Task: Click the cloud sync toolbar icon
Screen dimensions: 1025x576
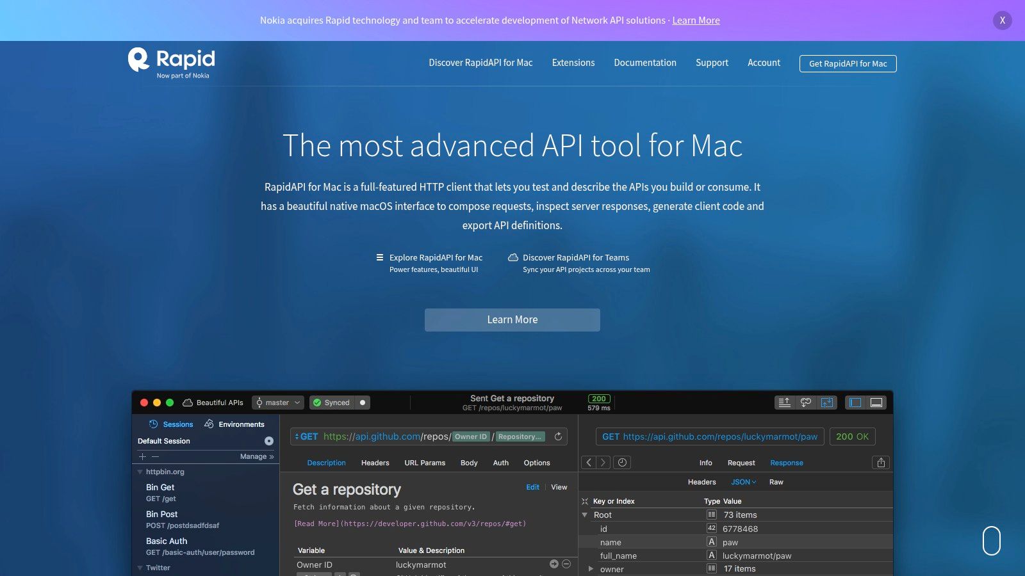Action: tap(805, 403)
